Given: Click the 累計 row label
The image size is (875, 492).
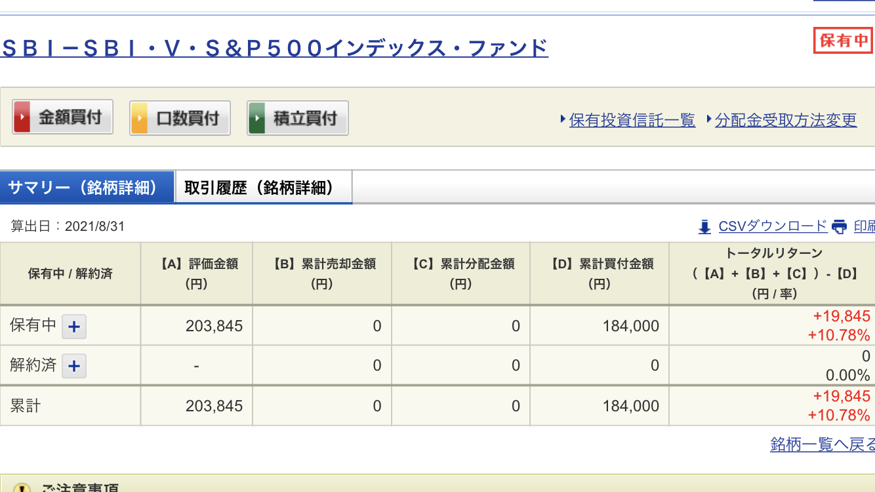Looking at the screenshot, I should click(x=25, y=406).
